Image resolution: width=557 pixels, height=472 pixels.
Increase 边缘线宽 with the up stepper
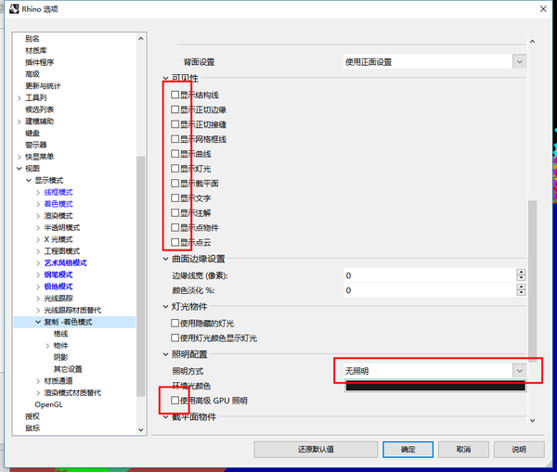(x=521, y=272)
